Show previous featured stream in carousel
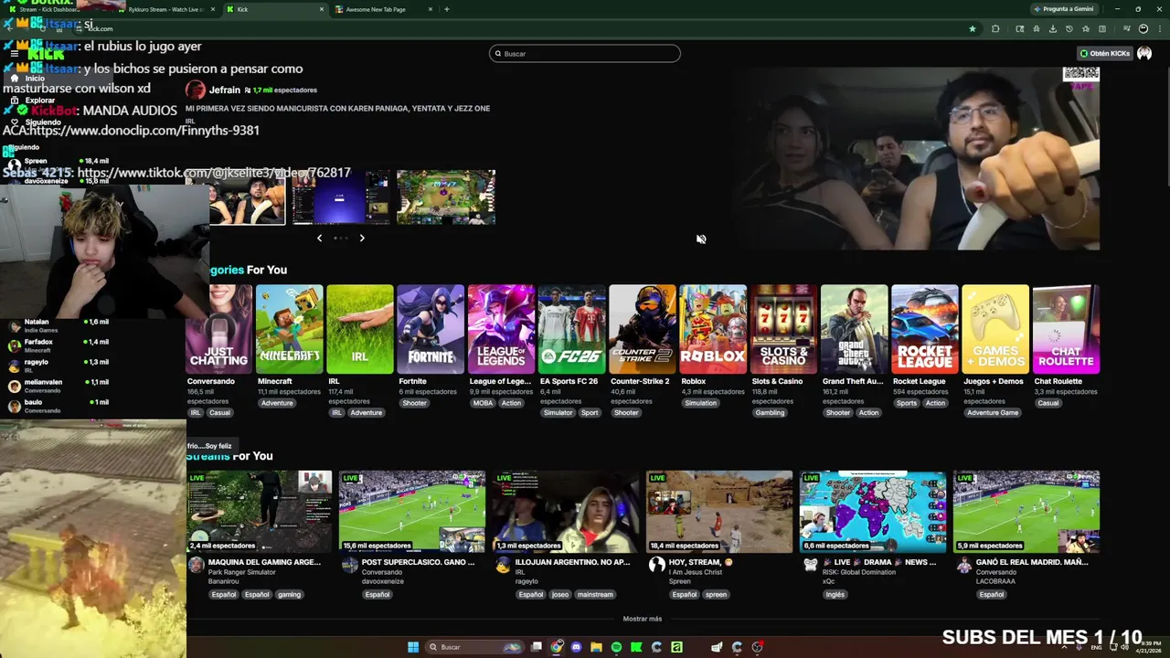 tap(319, 238)
